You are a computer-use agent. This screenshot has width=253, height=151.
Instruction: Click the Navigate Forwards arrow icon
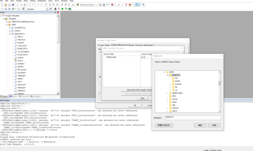(41, 5)
